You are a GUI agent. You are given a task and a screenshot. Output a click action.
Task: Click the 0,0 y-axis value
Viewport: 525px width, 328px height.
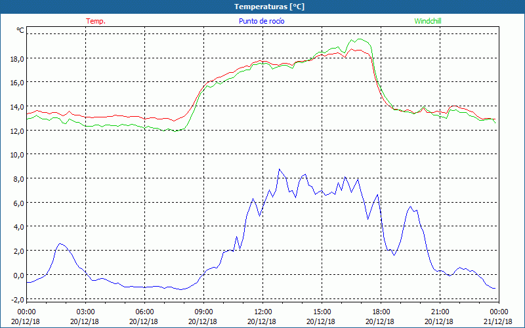click(x=18, y=275)
